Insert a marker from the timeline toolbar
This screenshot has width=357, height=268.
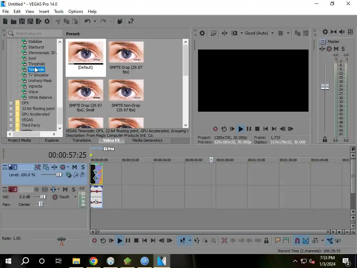click(278, 241)
